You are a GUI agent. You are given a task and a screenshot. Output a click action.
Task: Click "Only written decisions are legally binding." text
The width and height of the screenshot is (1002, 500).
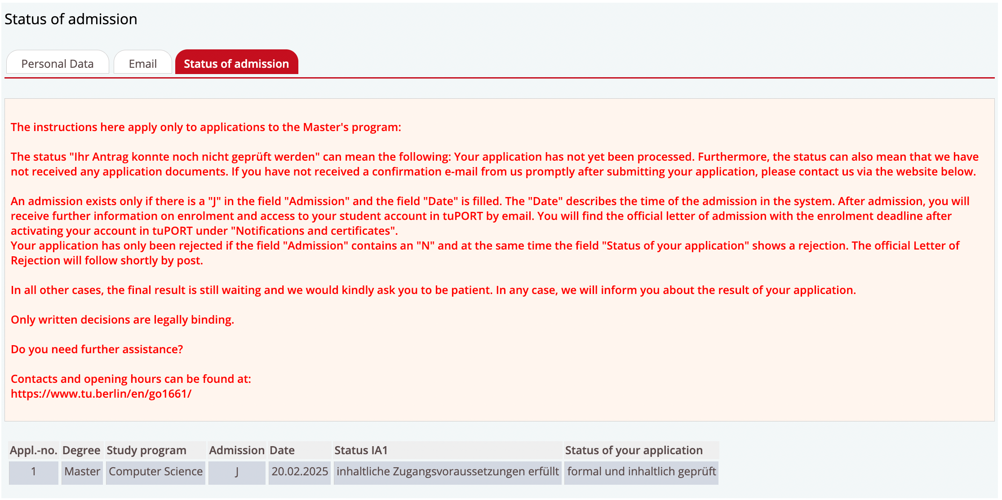point(123,320)
